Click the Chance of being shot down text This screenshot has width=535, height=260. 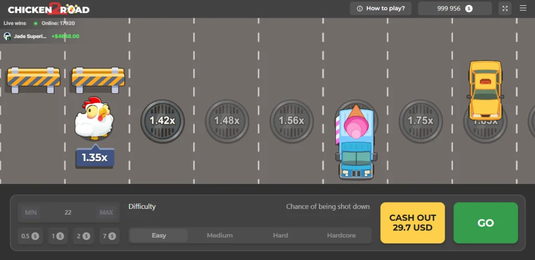click(x=328, y=206)
